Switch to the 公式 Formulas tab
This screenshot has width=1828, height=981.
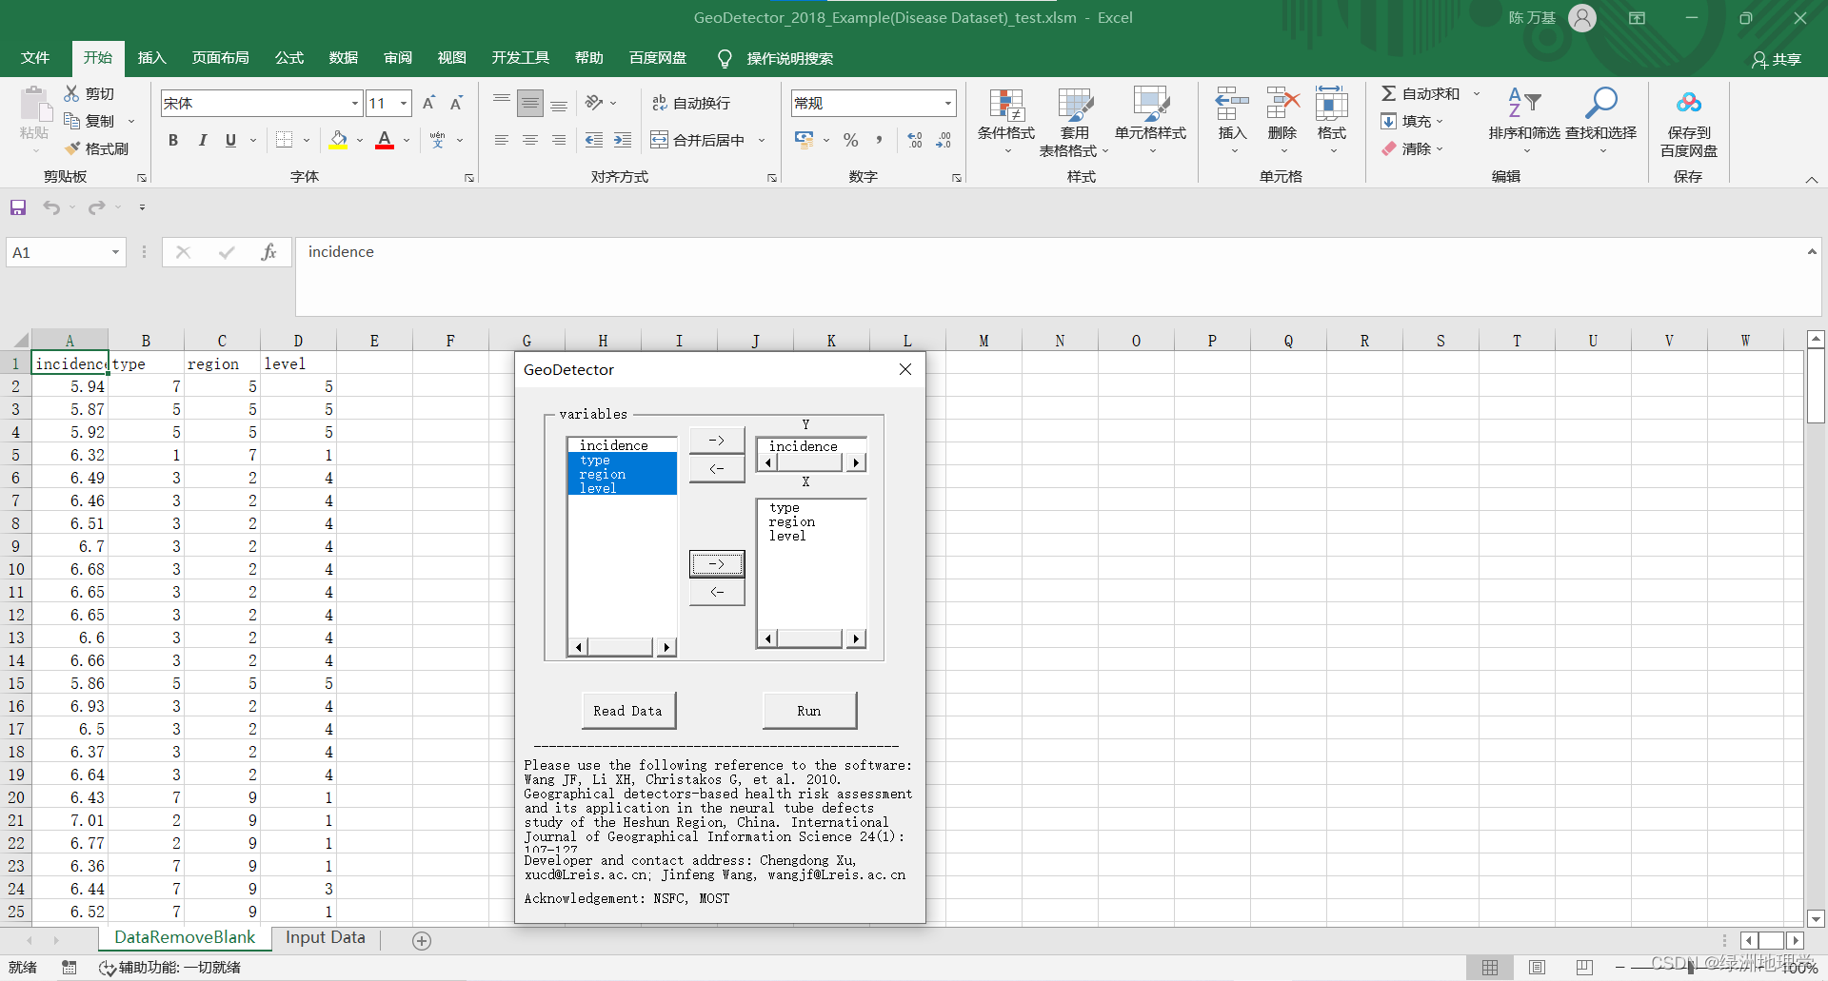(x=289, y=58)
